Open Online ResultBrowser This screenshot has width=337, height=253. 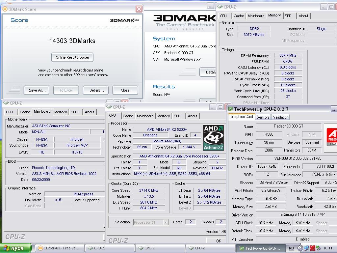[72, 57]
